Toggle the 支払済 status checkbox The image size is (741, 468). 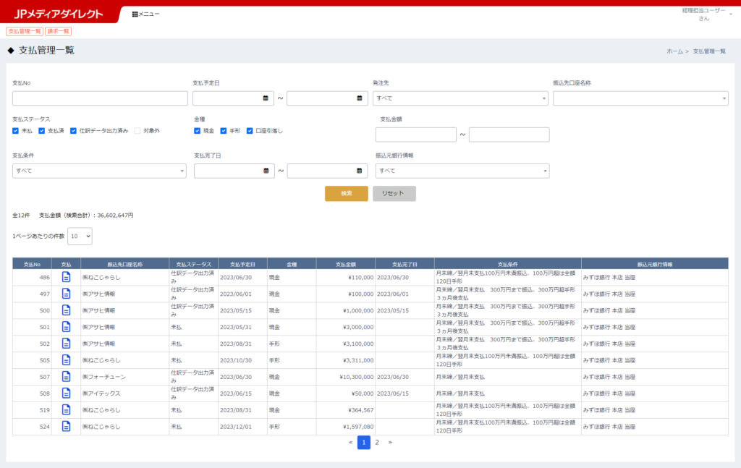tap(41, 131)
